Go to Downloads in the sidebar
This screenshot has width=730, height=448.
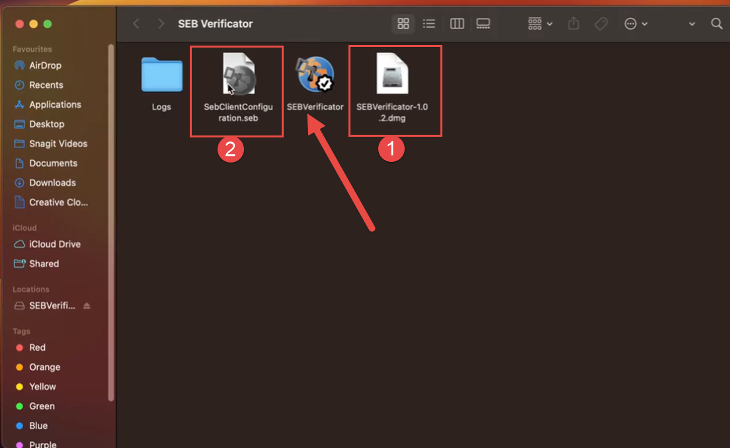(x=52, y=182)
